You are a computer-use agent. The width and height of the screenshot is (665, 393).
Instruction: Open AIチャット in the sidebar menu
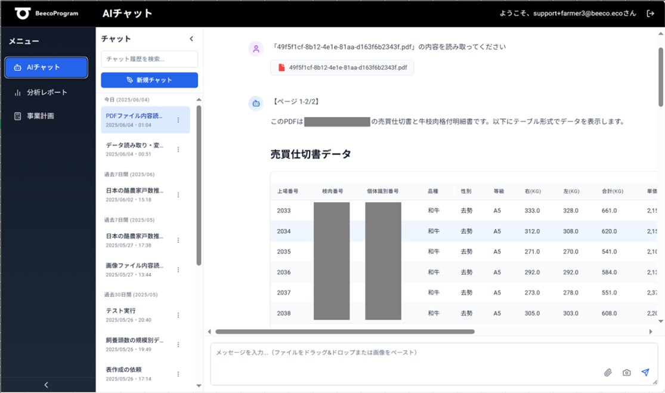[x=47, y=67]
